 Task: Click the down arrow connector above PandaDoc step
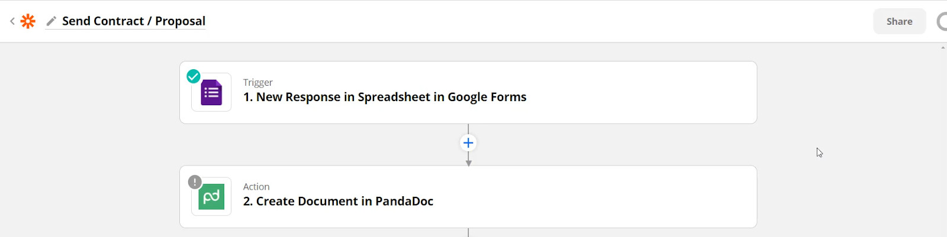coord(468,162)
